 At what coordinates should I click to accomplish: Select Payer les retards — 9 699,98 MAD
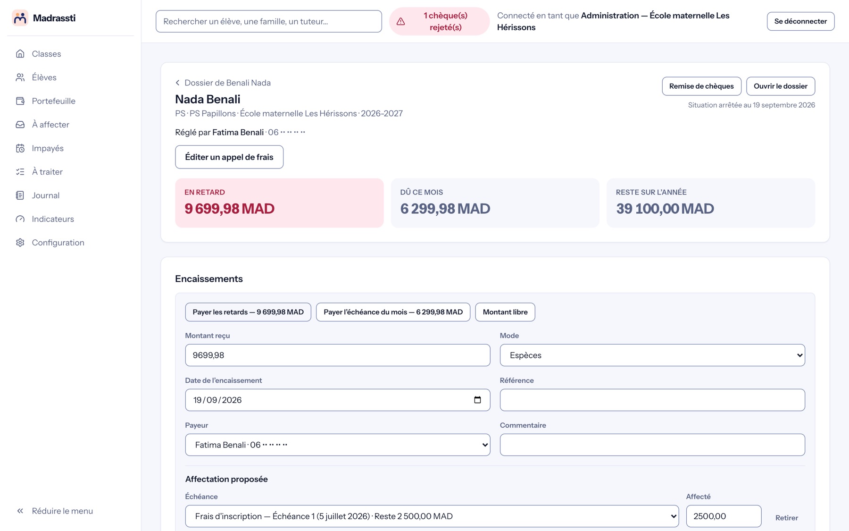pos(248,312)
